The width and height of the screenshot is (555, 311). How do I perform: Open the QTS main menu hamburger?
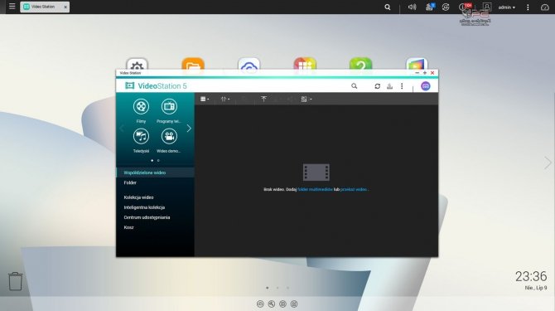pyautogui.click(x=12, y=7)
